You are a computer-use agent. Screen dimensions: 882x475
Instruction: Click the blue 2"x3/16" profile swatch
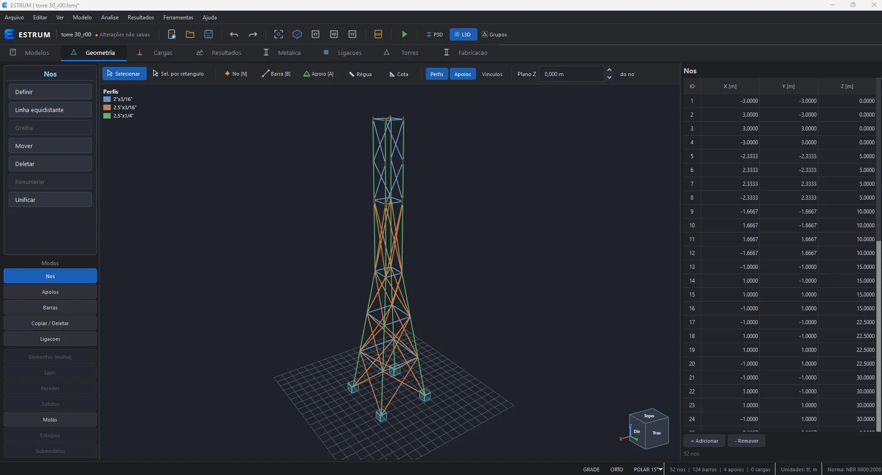coord(107,99)
